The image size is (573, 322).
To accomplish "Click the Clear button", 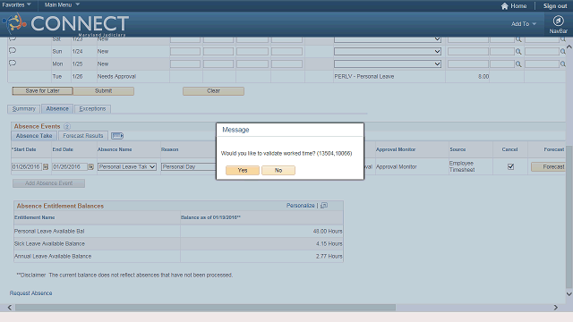I will tap(213, 91).
